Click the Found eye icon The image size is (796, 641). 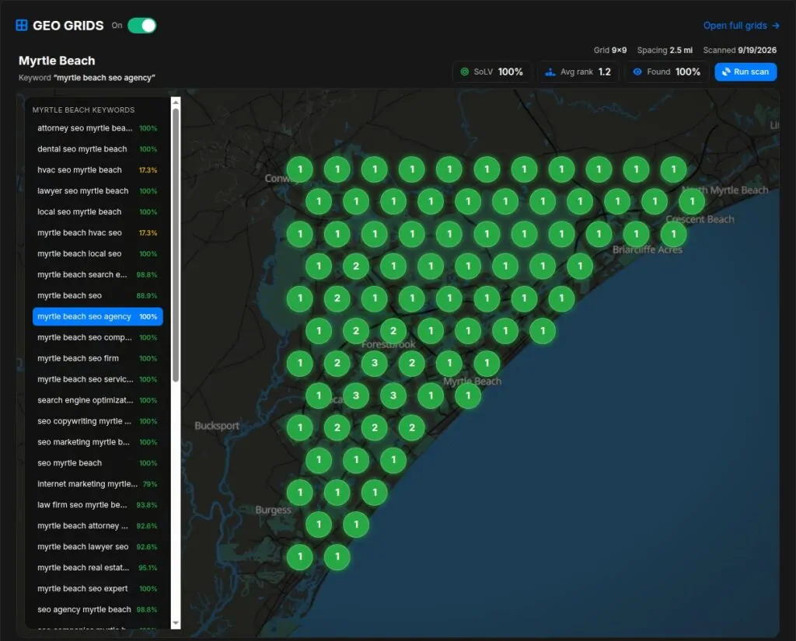637,71
